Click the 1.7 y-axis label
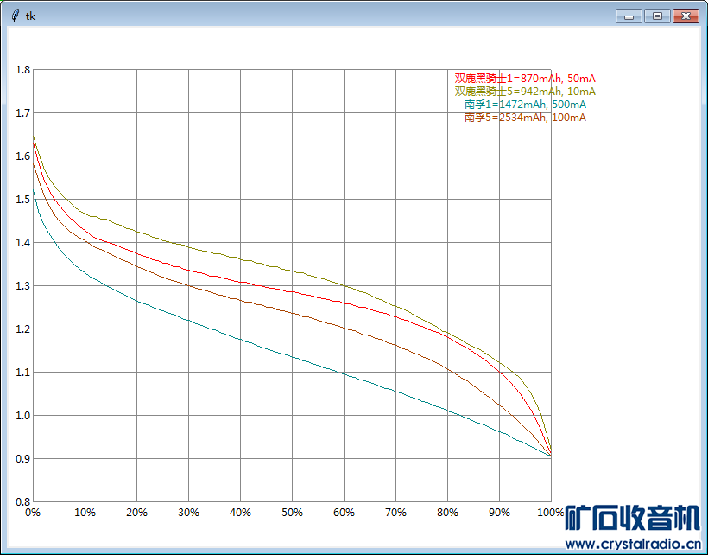Image resolution: width=708 pixels, height=555 pixels. coord(23,113)
